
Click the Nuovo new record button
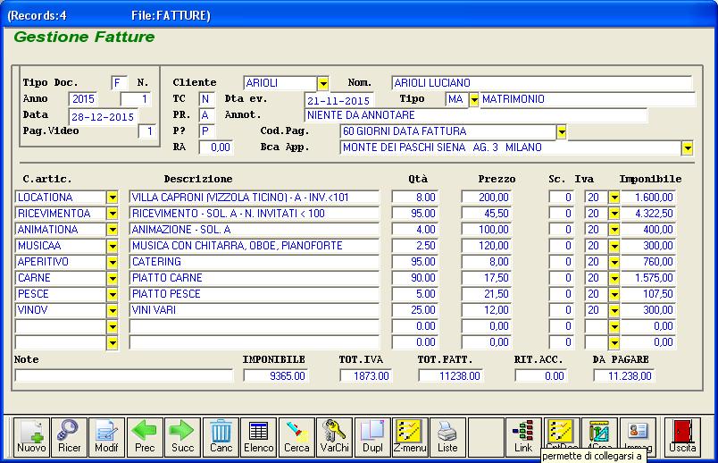31,437
